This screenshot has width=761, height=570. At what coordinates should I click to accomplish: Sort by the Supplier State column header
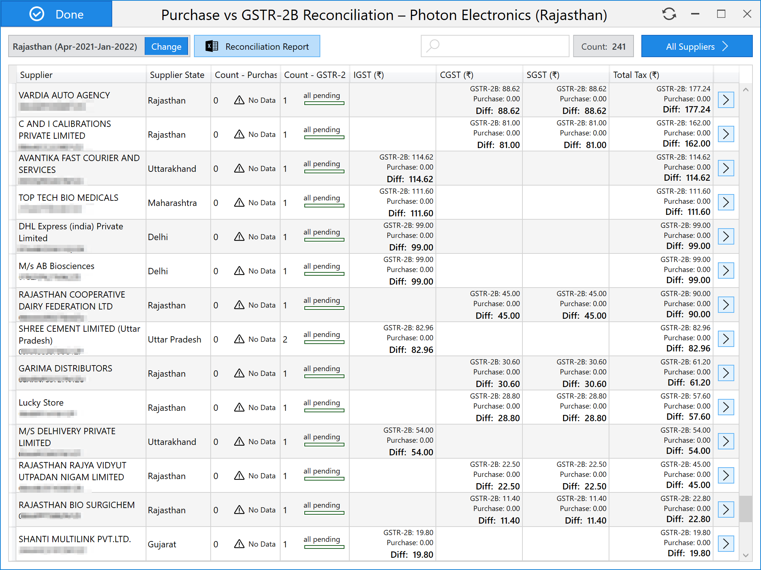177,75
